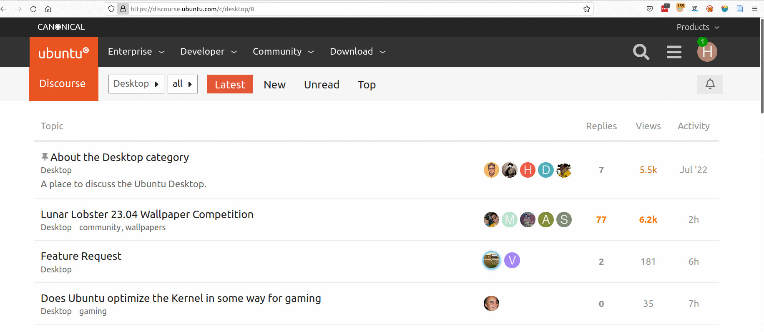The image size is (764, 332).
Task: Open the red extension with badge 1
Action: 665,8
